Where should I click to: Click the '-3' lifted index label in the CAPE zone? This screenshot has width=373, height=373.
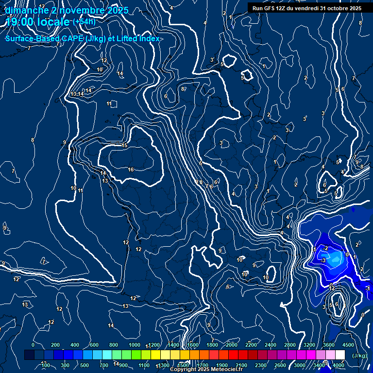[323, 260]
